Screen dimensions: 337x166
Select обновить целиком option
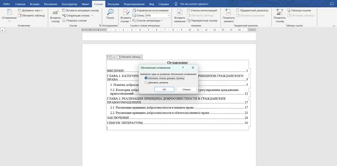tap(156, 82)
